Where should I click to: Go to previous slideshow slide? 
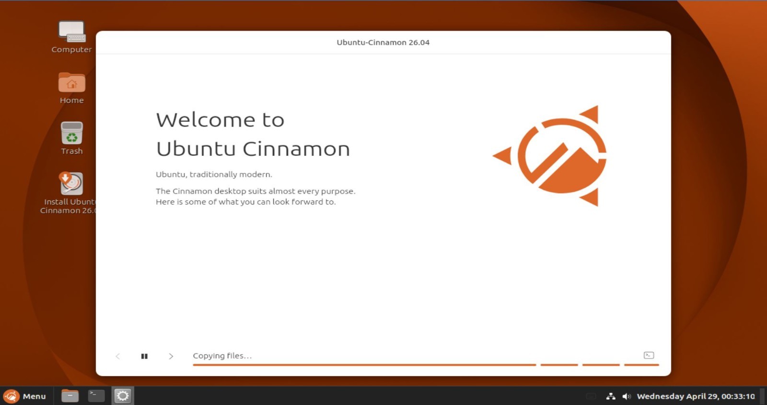point(118,356)
